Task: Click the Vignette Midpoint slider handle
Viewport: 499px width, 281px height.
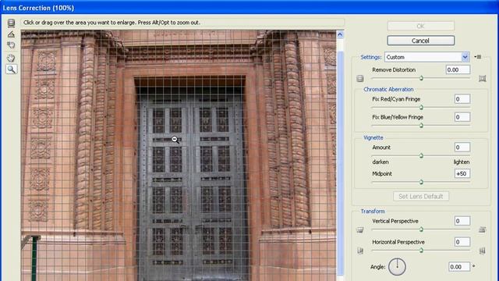Action: tap(421, 182)
